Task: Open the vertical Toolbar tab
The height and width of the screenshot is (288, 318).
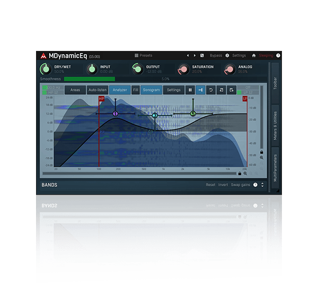Action: click(x=275, y=83)
